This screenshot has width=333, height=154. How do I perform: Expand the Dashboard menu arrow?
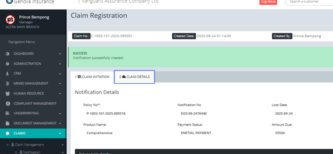60,54
